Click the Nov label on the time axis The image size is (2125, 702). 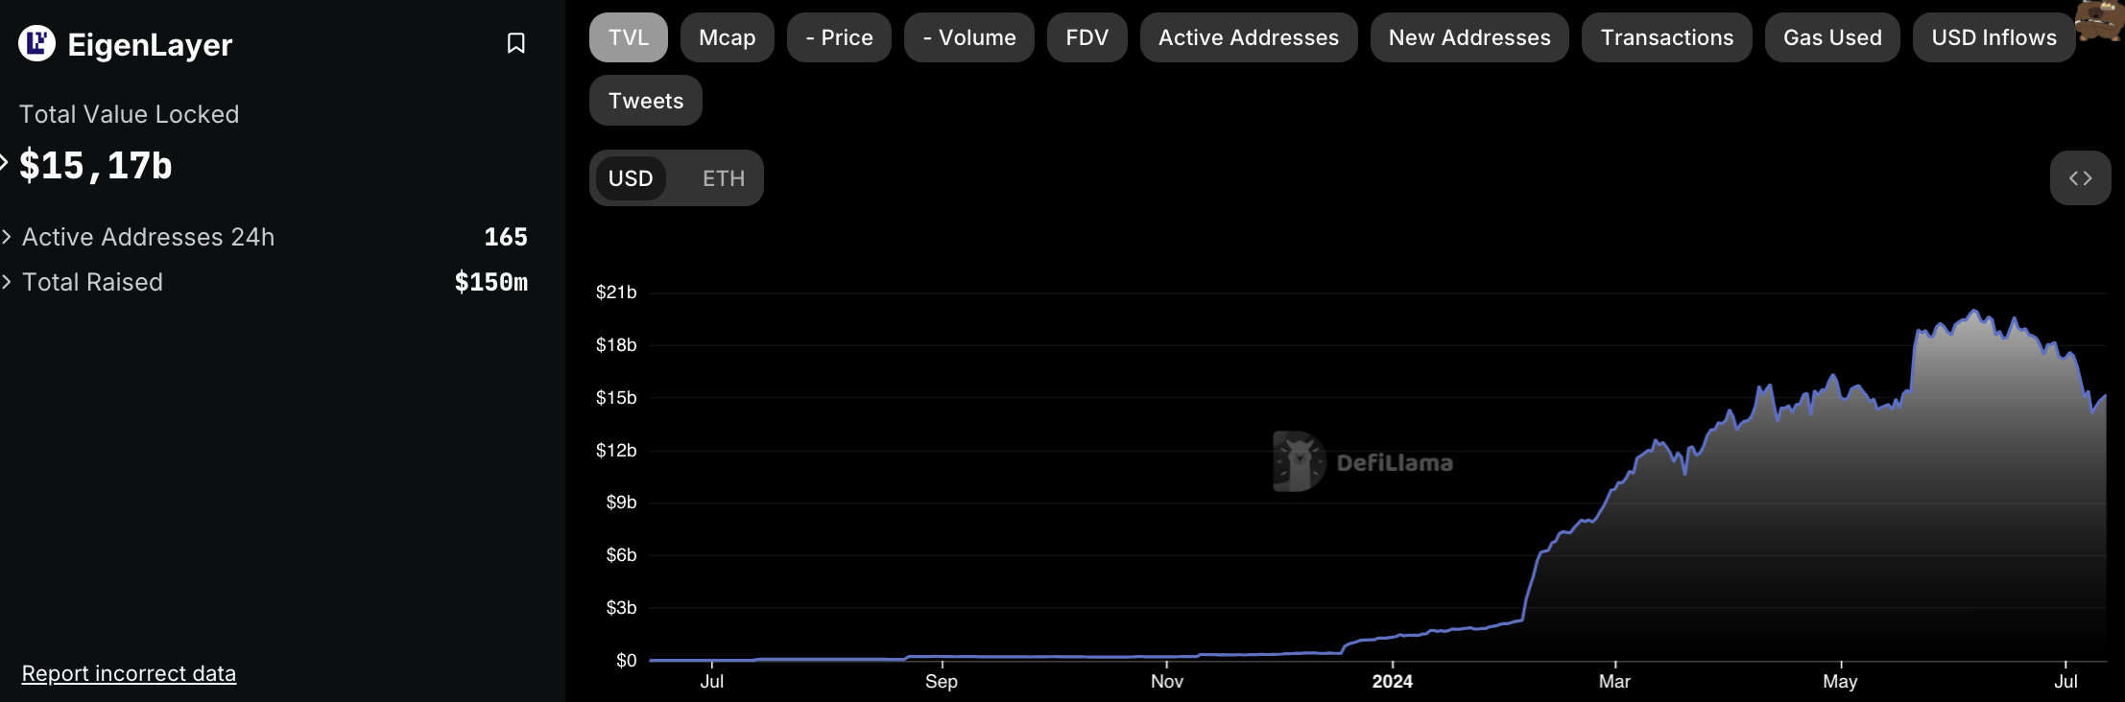[x=1167, y=681]
